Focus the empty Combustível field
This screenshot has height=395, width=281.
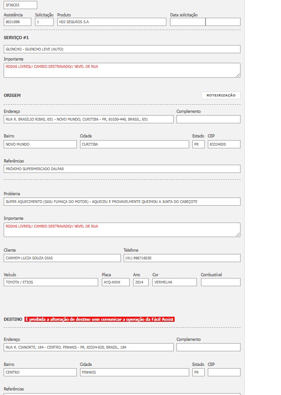221,282
